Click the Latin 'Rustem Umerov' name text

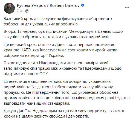(x=65, y=5)
